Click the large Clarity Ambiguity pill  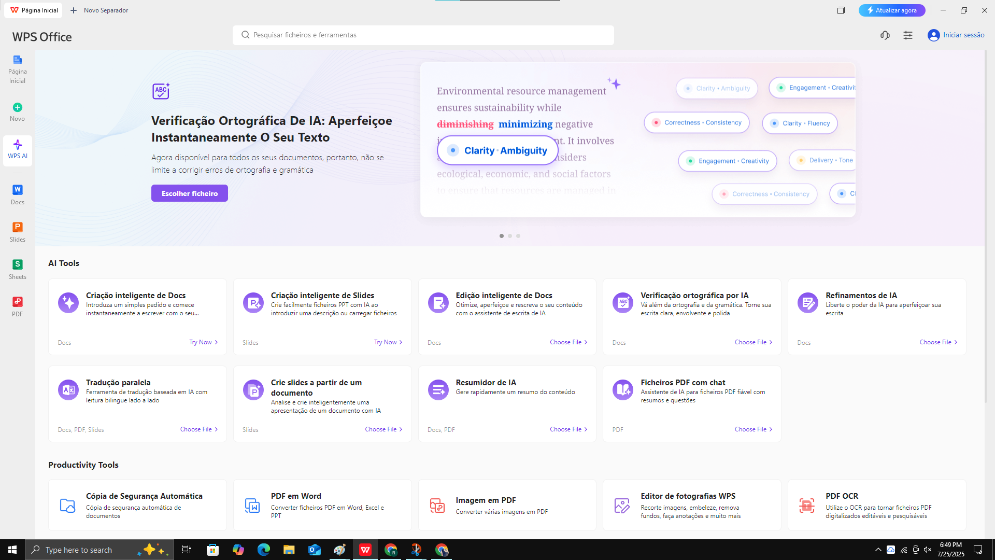[497, 150]
